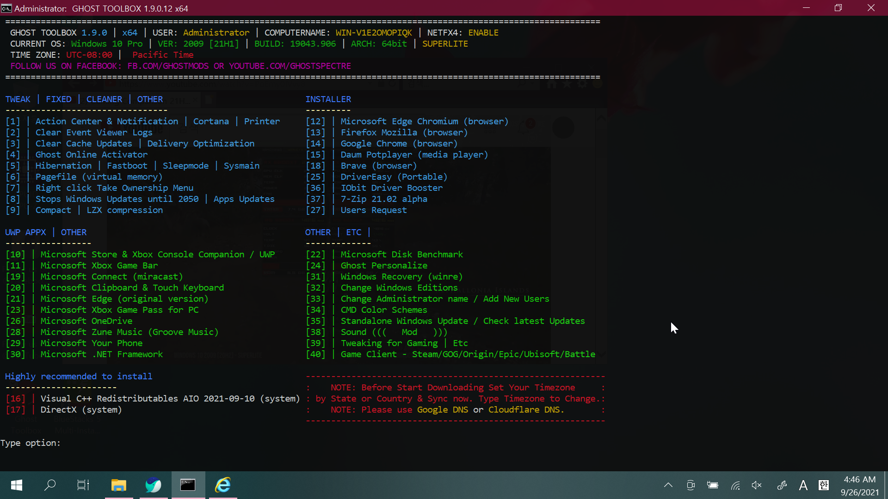Image resolution: width=888 pixels, height=499 pixels.
Task: Click 'Ghost Personalize' entry
Action: [x=384, y=266]
